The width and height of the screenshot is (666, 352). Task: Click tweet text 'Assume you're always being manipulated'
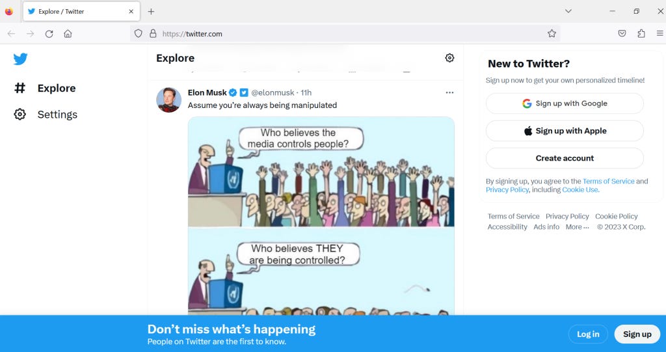pyautogui.click(x=262, y=105)
